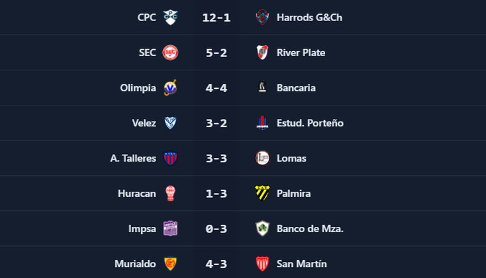Viewport: 486px width, 278px height.
Task: Click the SEC red round logo
Action: [170, 52]
